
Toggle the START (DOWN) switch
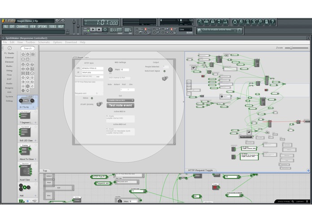coord(99,104)
